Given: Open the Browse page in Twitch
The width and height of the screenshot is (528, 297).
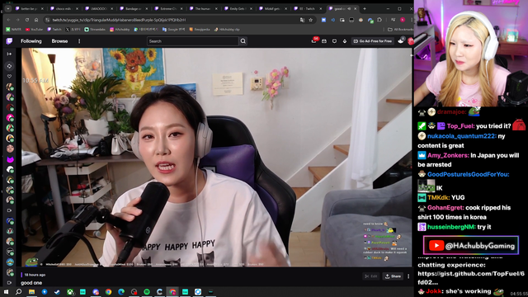Looking at the screenshot, I should [59, 41].
